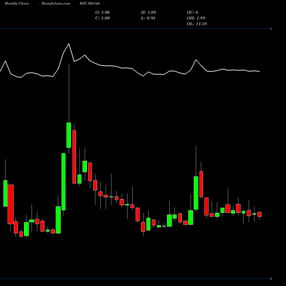Click the last red candlestick on the right

(x=259, y=214)
